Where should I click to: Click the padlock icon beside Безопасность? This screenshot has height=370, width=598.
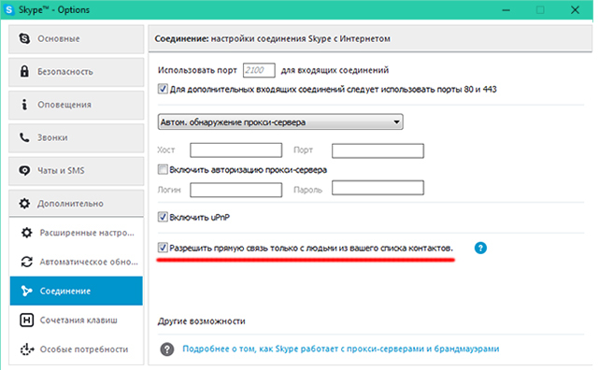point(24,71)
